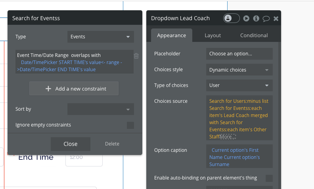Click the comment bubble icon in property editor
The height and width of the screenshot is (189, 314).
(266, 18)
